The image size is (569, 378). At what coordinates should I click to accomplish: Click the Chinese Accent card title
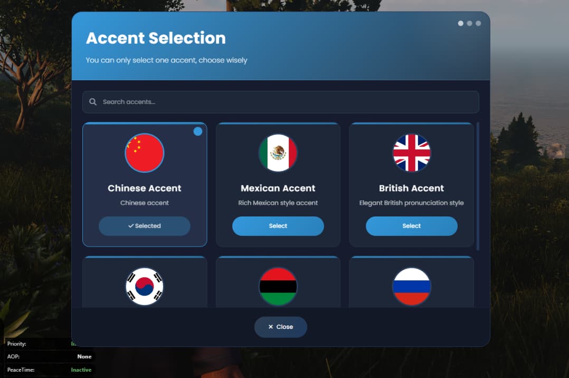[x=145, y=188]
